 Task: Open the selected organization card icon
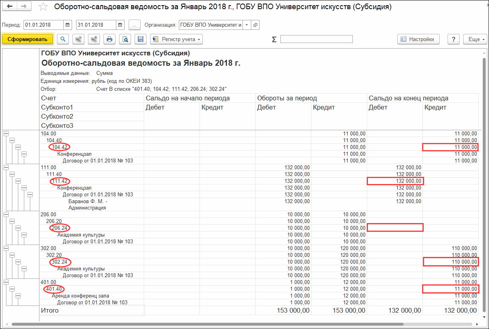(x=255, y=25)
